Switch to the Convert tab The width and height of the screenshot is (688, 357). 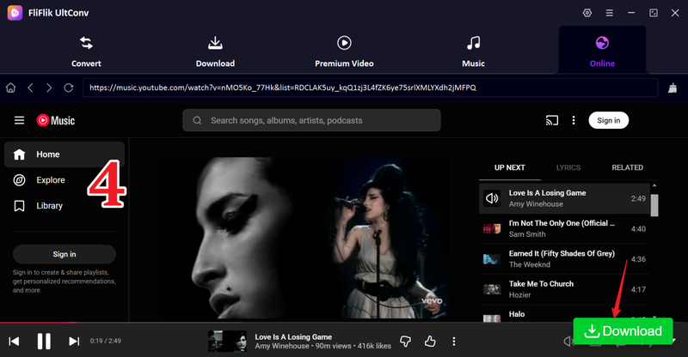(86, 51)
